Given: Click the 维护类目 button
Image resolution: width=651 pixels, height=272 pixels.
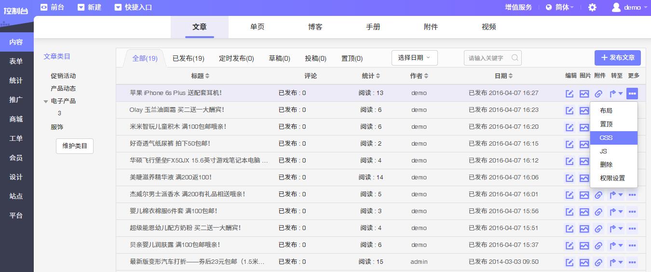Looking at the screenshot, I should (x=75, y=146).
